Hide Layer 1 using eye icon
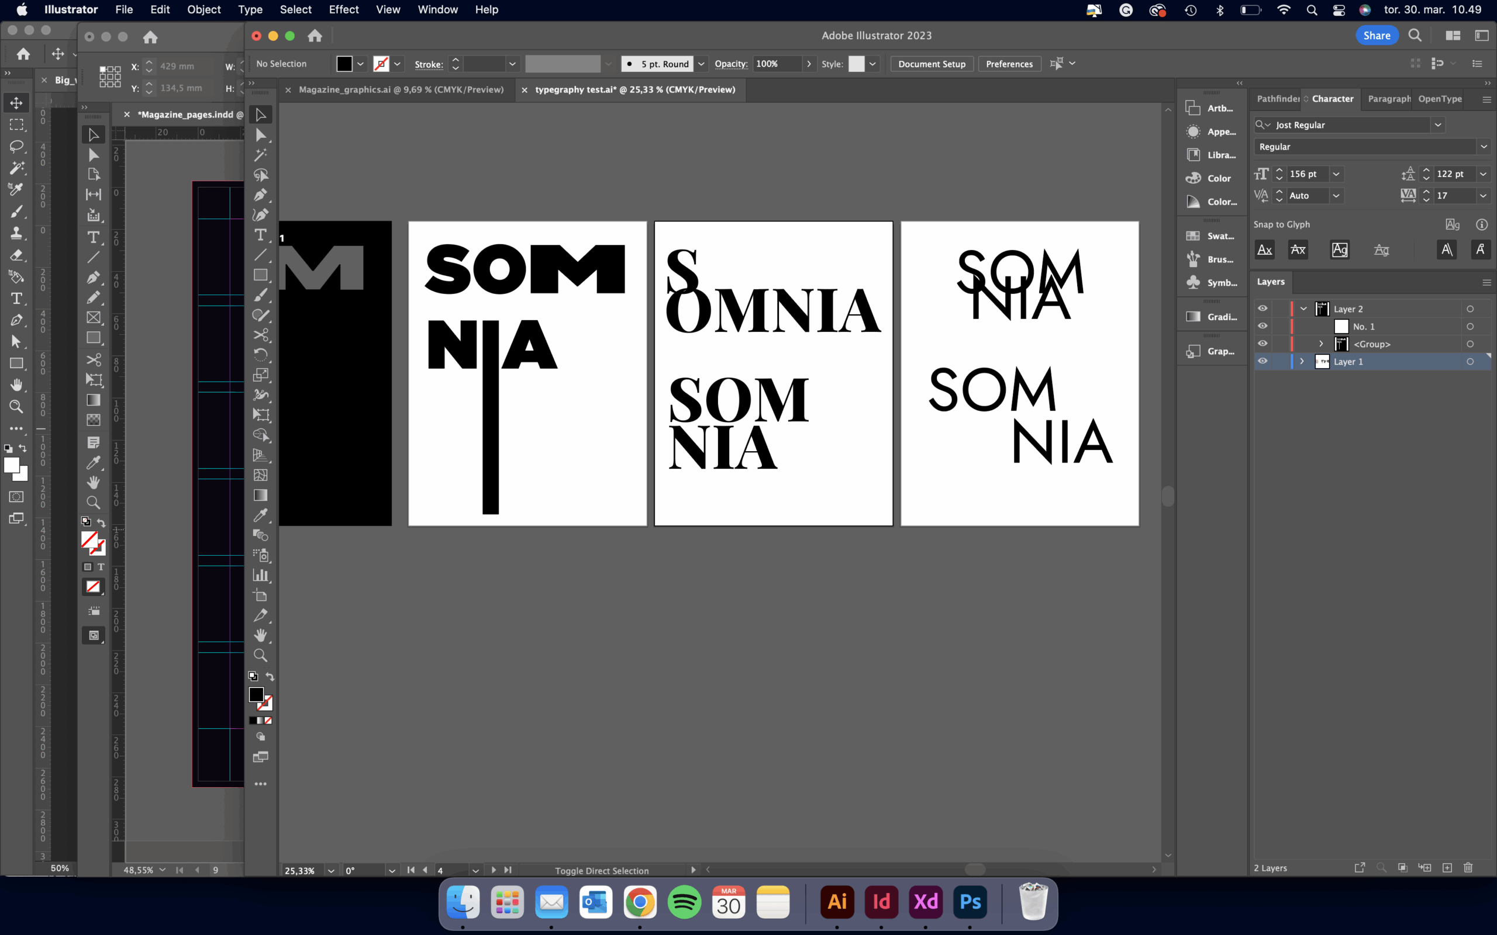This screenshot has height=935, width=1497. pos(1263,361)
